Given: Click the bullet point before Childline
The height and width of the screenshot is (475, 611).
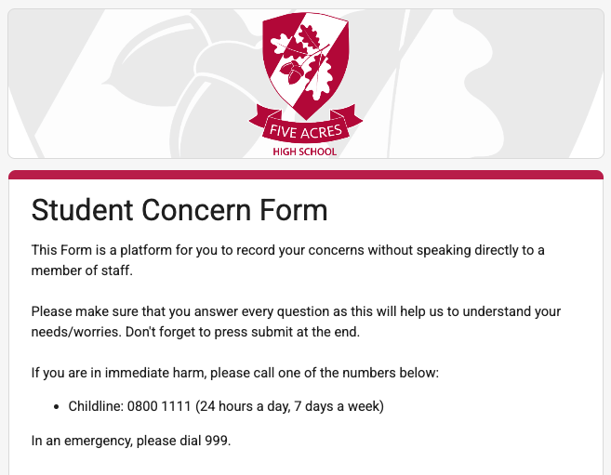Looking at the screenshot, I should 58,407.
